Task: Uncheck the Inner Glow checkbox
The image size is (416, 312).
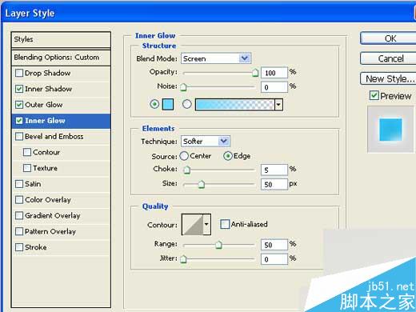Action: click(19, 121)
